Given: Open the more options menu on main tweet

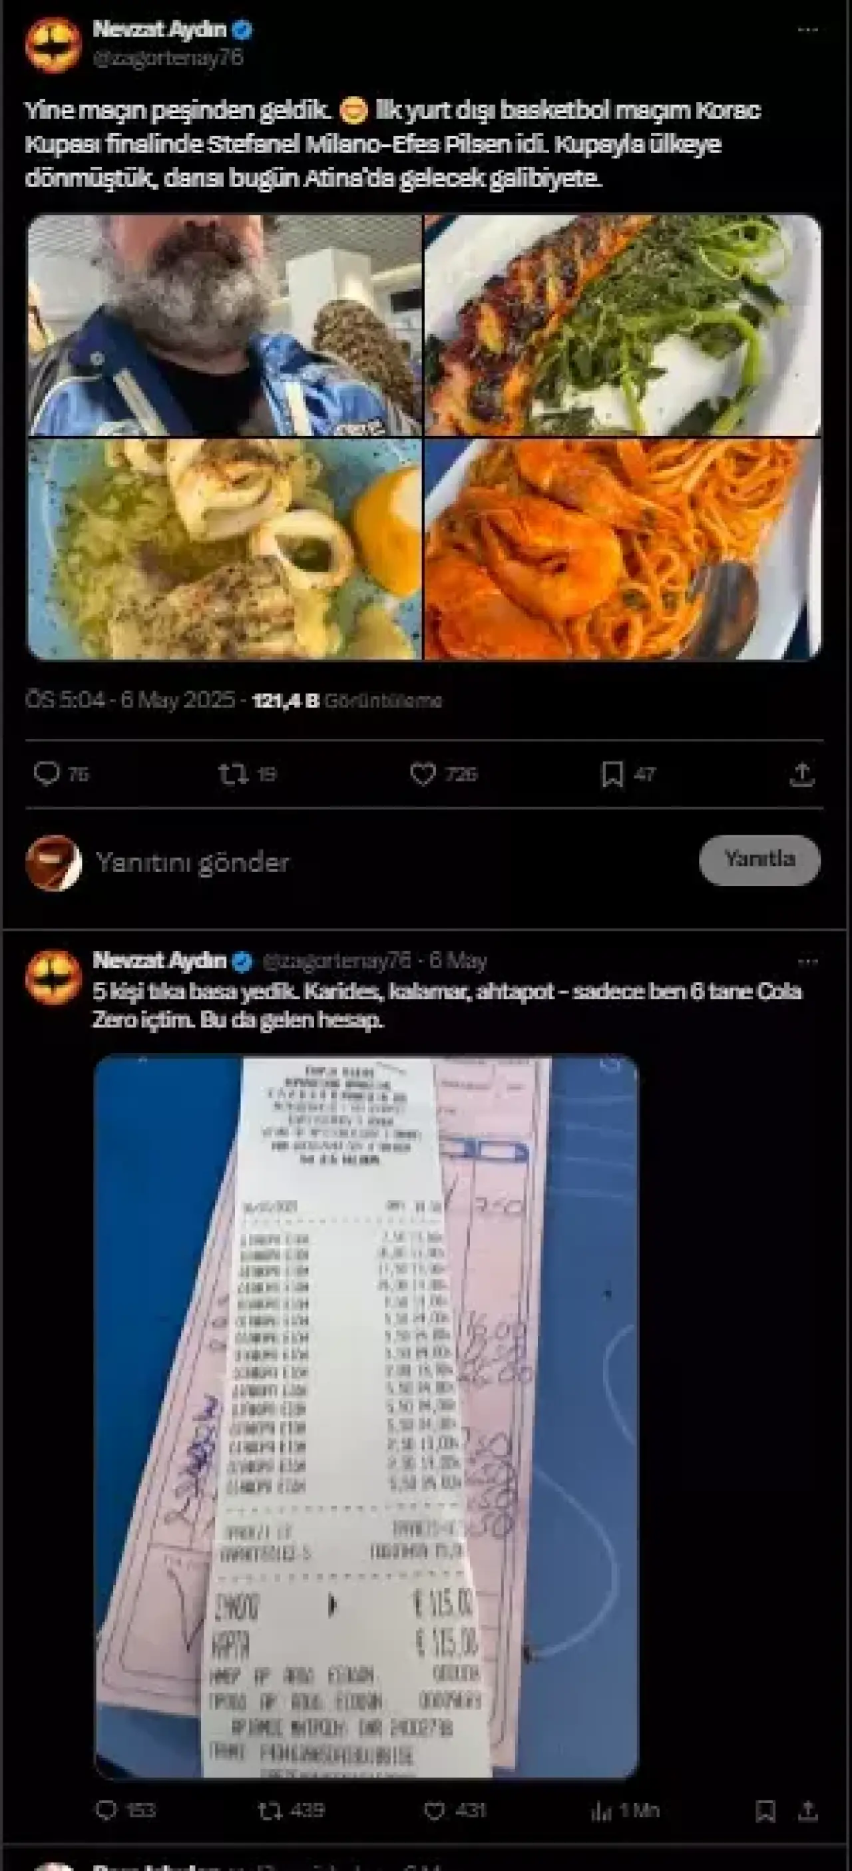Looking at the screenshot, I should coord(807,30).
